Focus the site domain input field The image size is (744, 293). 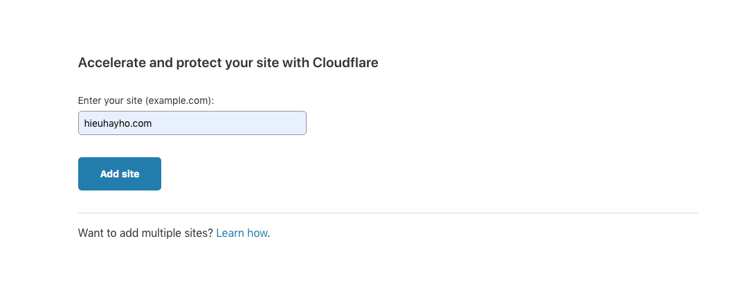tap(192, 123)
